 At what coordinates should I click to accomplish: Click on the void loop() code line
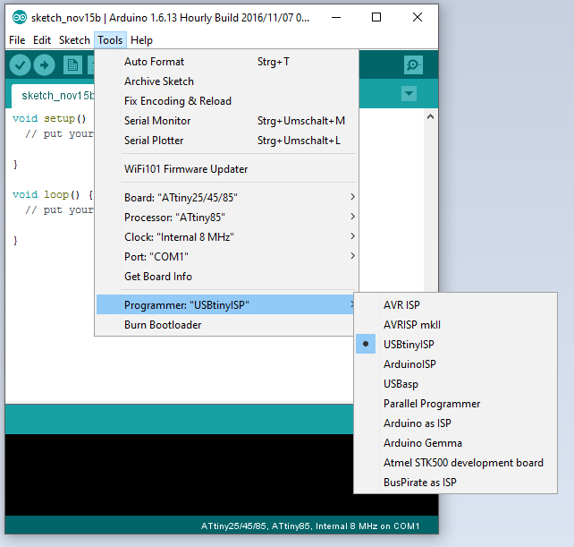click(53, 194)
